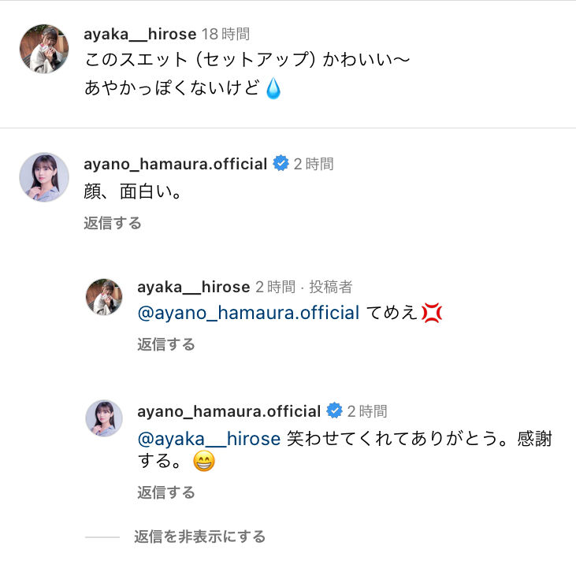576x568 pixels.
Task: Open ayano_hamaura.official username on last reply
Action: click(x=229, y=411)
